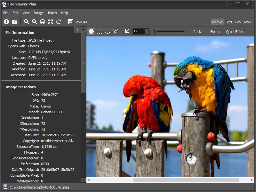Click the zoom out magnifier icon

pyautogui.click(x=27, y=22)
